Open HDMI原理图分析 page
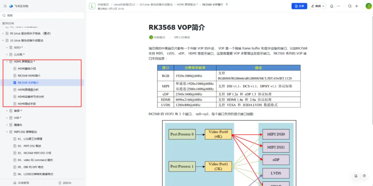The height and width of the screenshot is (186, 373). pyautogui.click(x=28, y=90)
